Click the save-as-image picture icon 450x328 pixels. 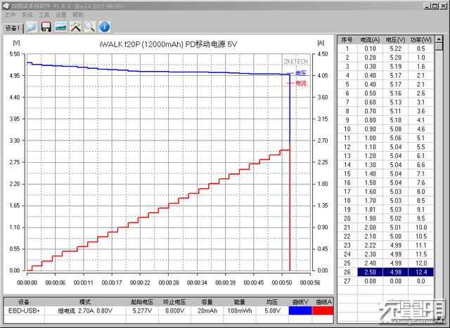(x=60, y=27)
